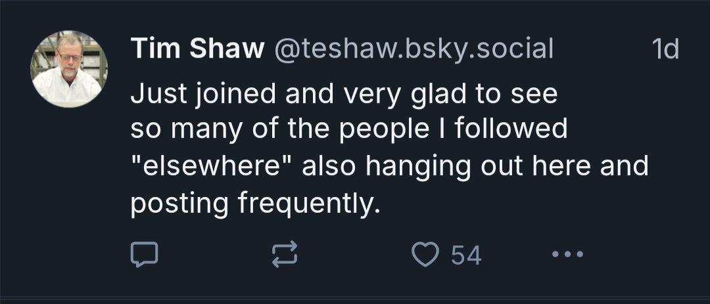Open the @teshaw.bsky.social handle link

[x=412, y=49]
